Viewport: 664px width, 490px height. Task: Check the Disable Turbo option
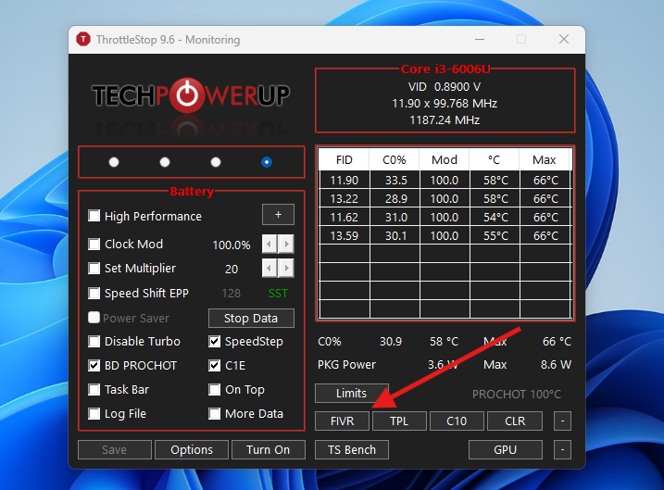coord(94,342)
